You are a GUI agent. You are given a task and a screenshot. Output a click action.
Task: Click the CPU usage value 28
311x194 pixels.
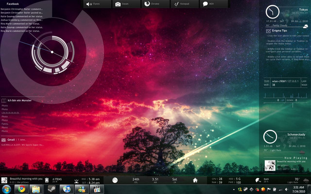[x=220, y=179]
